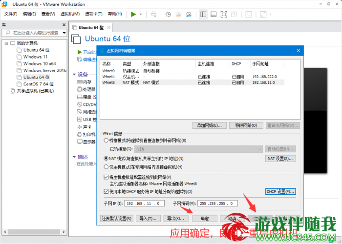The width and height of the screenshot is (342, 244).
Task: Close the Ubuntu 64 位 tab
Action: coord(108,28)
